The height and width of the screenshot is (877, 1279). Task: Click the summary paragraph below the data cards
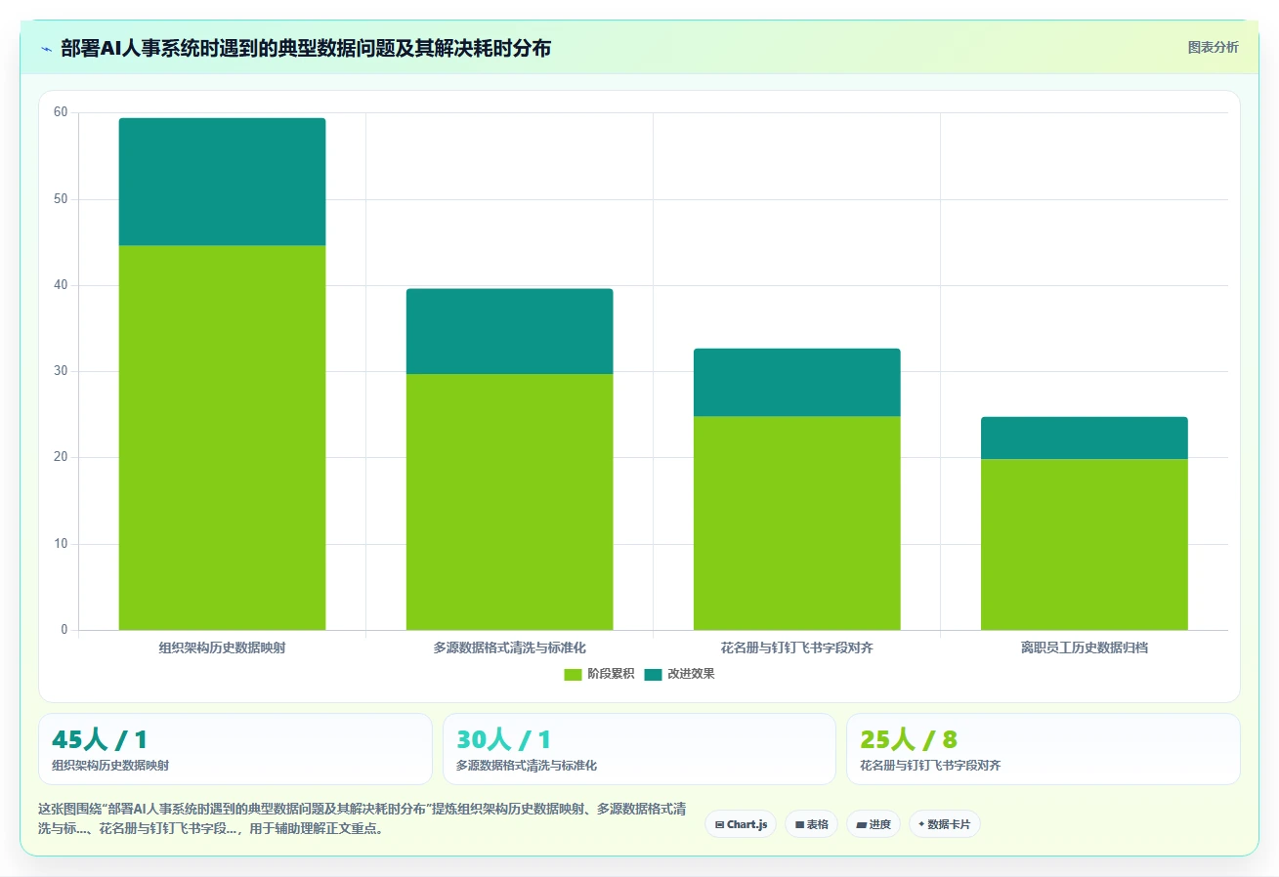362,818
